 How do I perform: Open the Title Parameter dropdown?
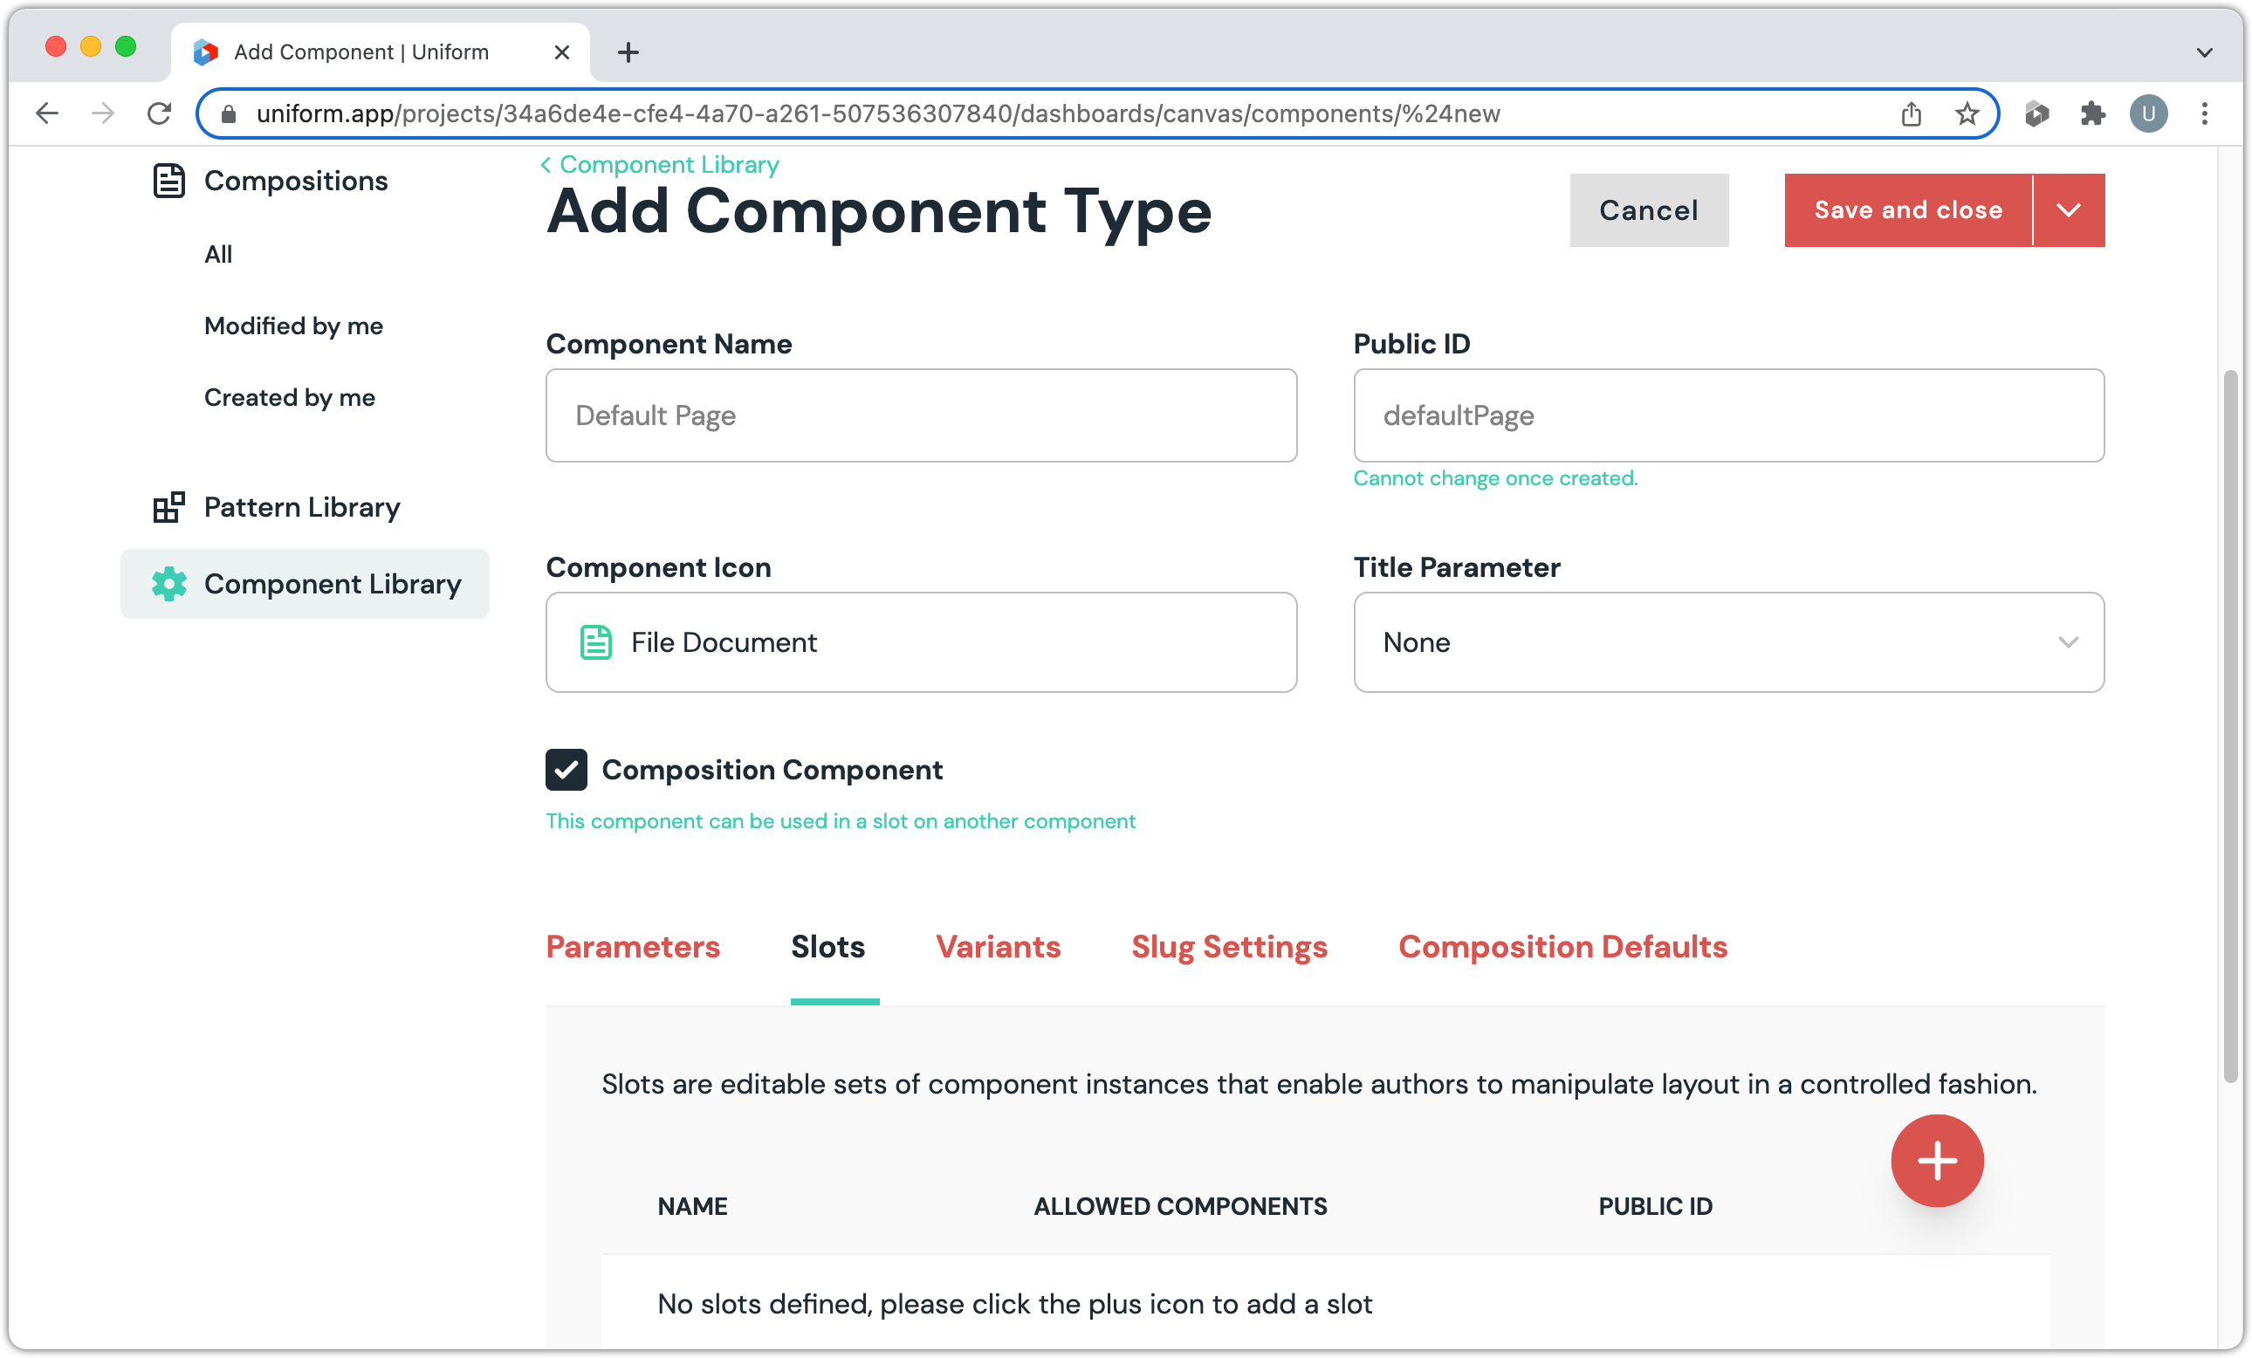tap(1727, 642)
